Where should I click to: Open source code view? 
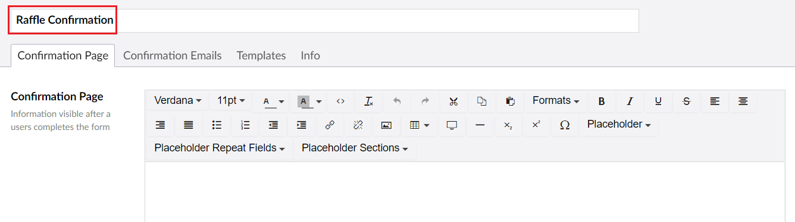point(340,102)
